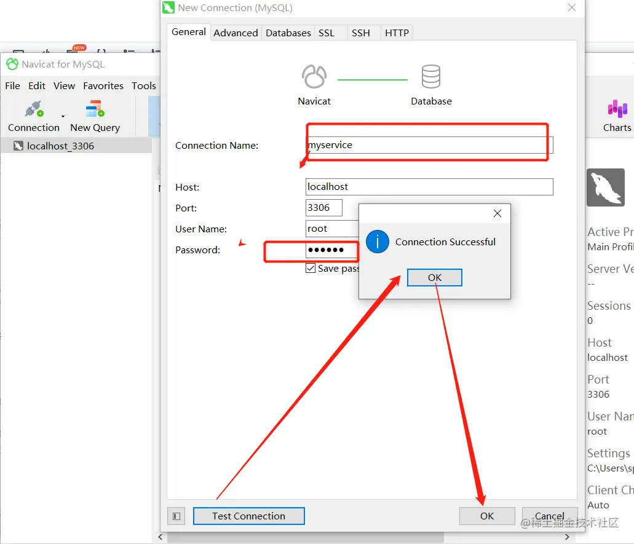The width and height of the screenshot is (634, 544).
Task: Click the Connection Name input field
Action: 429,145
